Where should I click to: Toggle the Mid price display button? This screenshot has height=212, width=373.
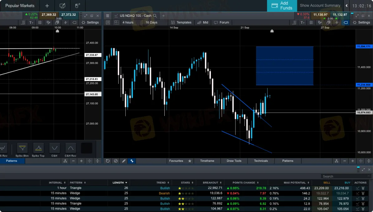tap(203, 22)
